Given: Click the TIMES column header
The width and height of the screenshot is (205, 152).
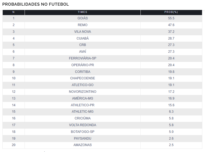Looking at the screenshot, I should pos(82,12).
